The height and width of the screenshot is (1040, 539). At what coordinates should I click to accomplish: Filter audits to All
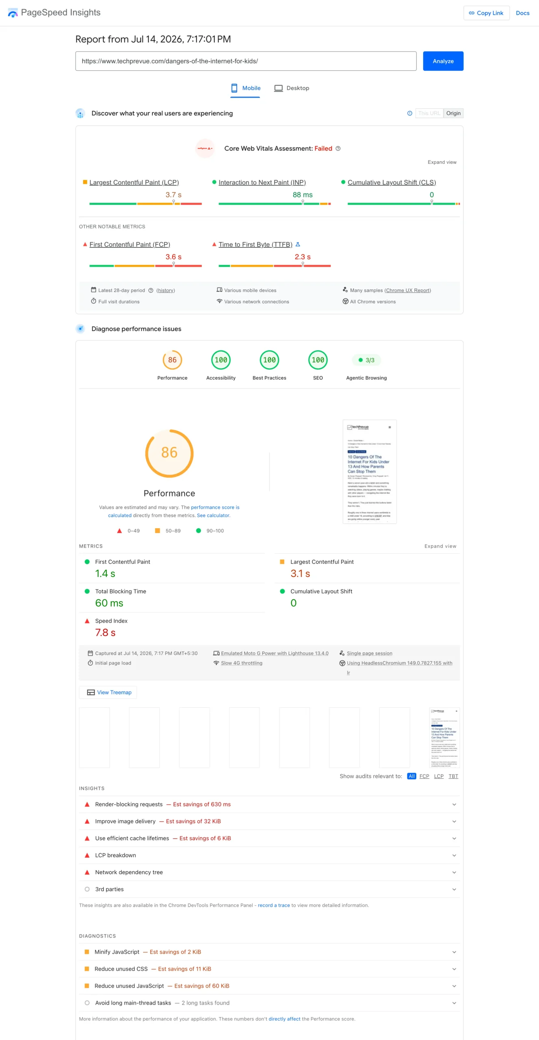click(411, 776)
